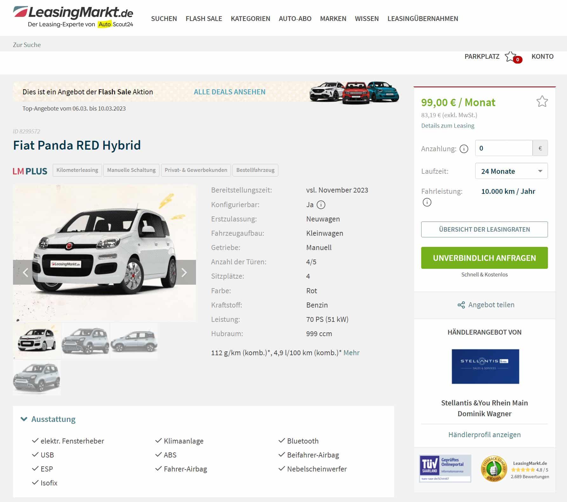
Task: Open the KATEGORIEN menu
Action: [x=251, y=18]
